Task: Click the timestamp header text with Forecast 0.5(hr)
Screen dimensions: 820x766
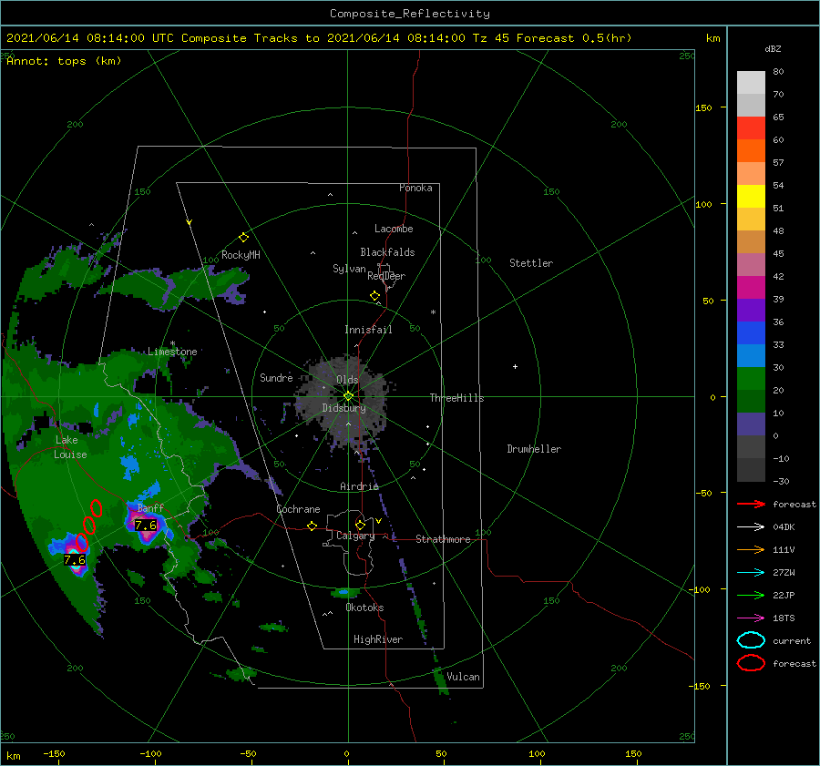Action: [319, 38]
